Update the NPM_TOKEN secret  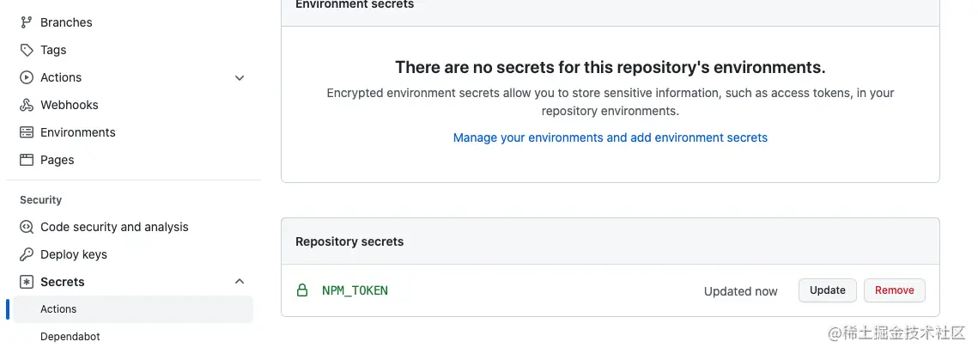pos(827,290)
